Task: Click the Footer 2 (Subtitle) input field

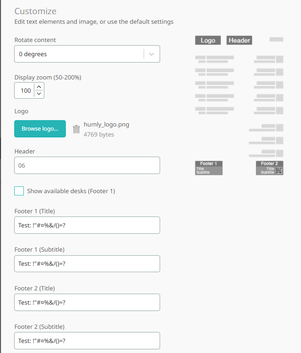Action: pos(87,341)
